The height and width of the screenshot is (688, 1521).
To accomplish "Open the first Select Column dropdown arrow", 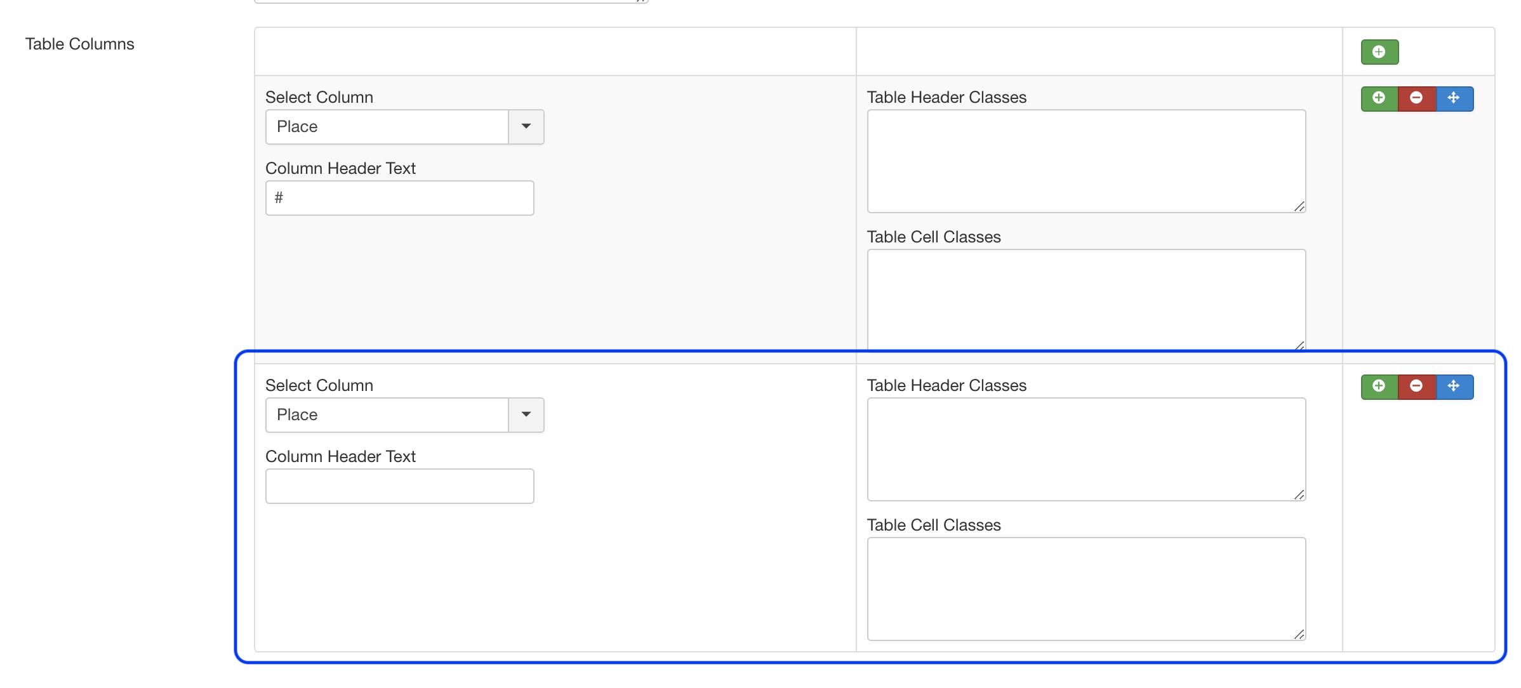I will click(526, 127).
